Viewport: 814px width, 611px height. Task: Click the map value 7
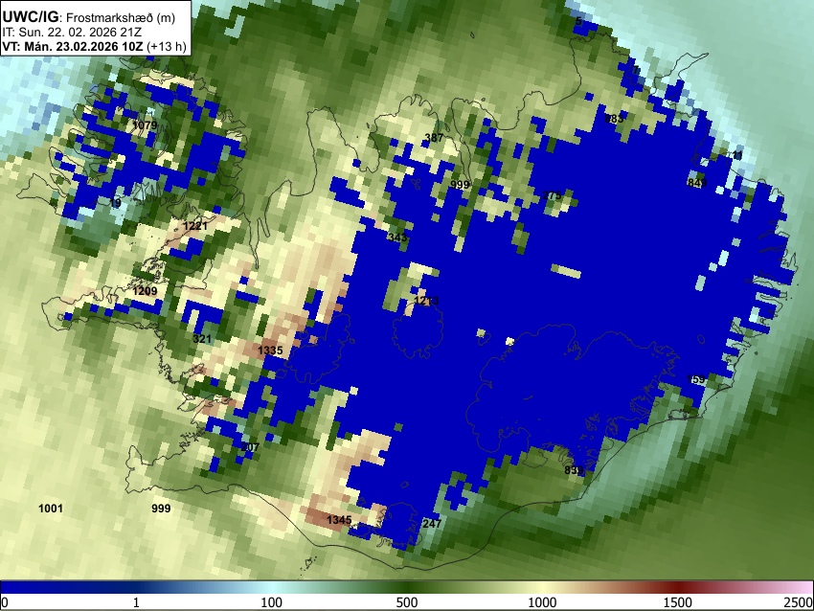[x=636, y=70]
